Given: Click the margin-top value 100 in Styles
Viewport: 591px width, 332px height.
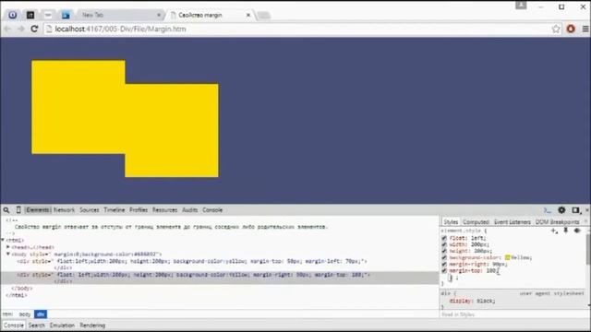Looking at the screenshot, I should (490, 270).
